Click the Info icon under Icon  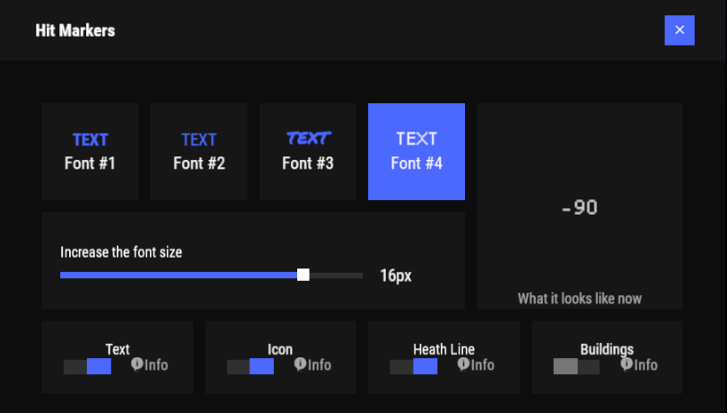(x=301, y=364)
